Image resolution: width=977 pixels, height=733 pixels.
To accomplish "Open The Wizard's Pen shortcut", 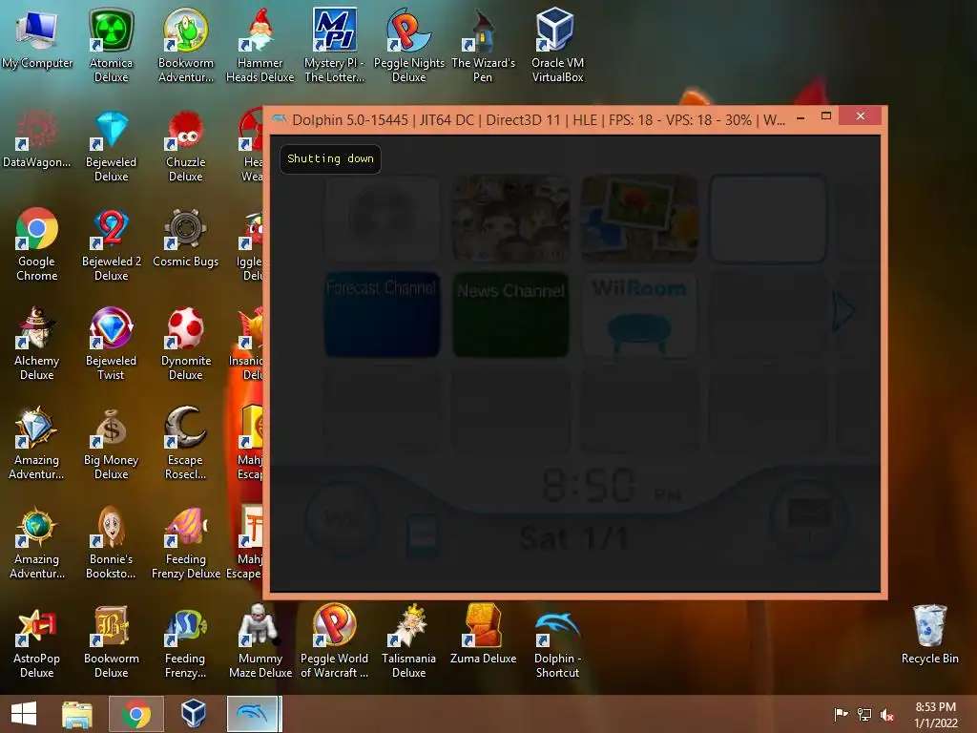I will pyautogui.click(x=483, y=45).
